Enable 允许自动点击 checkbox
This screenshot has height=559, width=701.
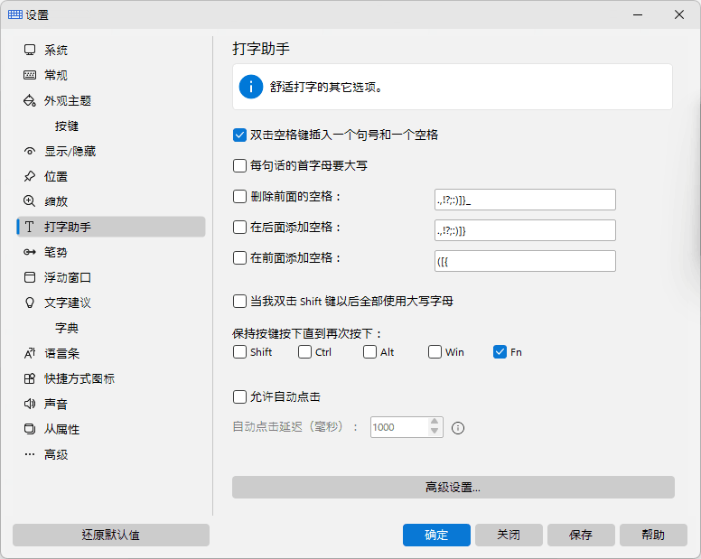pos(239,396)
